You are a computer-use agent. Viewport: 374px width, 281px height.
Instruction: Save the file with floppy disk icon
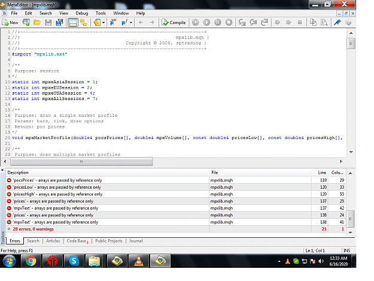48,22
